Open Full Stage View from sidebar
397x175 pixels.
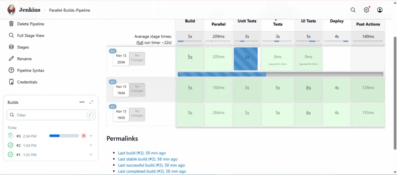pos(31,36)
